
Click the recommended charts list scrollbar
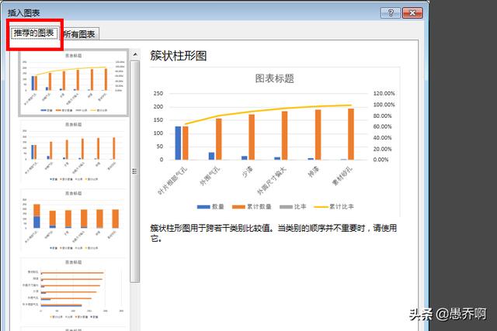[135, 171]
